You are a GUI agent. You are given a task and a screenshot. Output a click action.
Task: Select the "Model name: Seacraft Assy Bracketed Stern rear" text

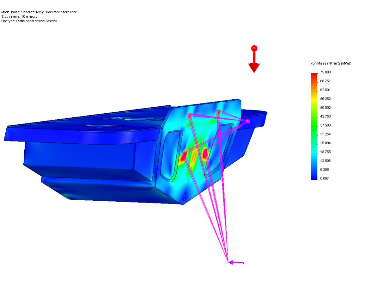point(39,12)
